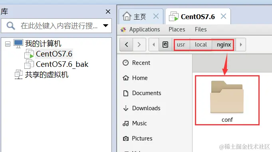The width and height of the screenshot is (272, 152).
Task: Open the search dropdown arrow in library
Action: 105,26
